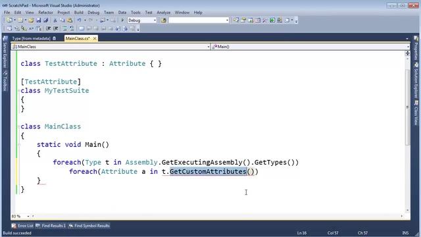
Task: Click the Save All icon
Action: pos(45,20)
